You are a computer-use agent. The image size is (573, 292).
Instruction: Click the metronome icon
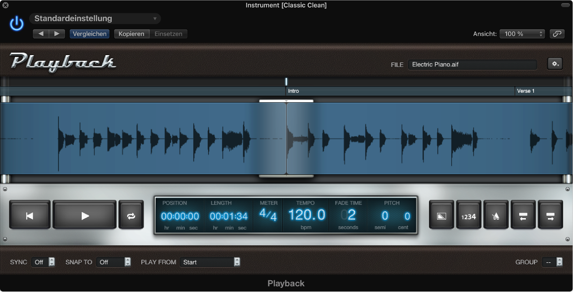[x=496, y=215]
